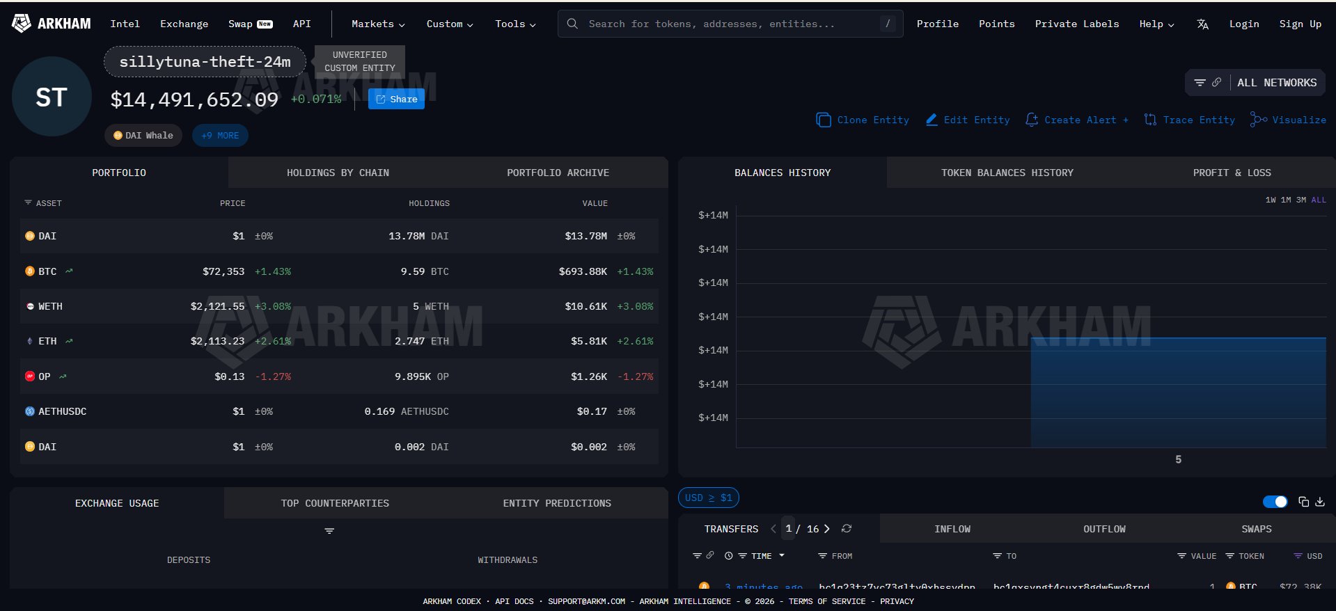Select the 1W chart range
1336x611 pixels.
tap(1271, 200)
